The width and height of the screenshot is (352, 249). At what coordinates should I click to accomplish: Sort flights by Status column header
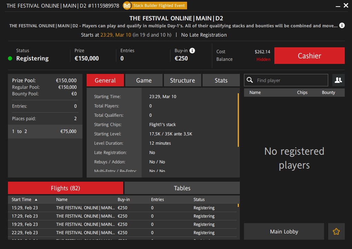(x=199, y=200)
